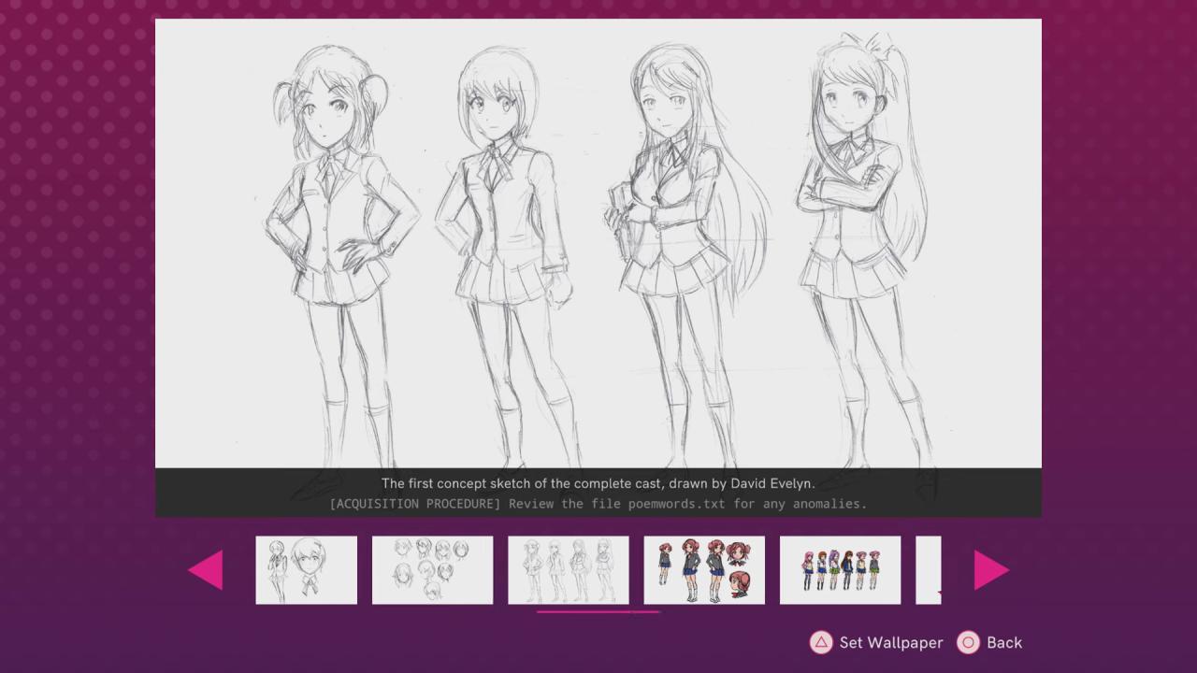Viewport: 1197px width, 673px height.
Task: Select the triangle Set Wallpaper icon
Action: click(820, 642)
